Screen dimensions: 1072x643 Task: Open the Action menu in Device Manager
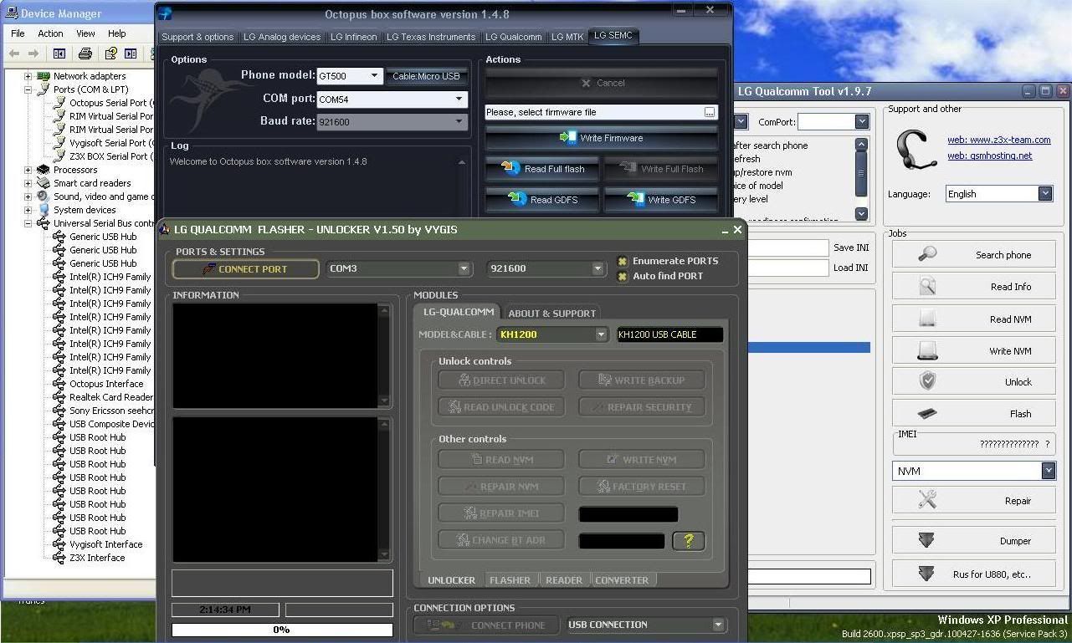click(x=50, y=33)
